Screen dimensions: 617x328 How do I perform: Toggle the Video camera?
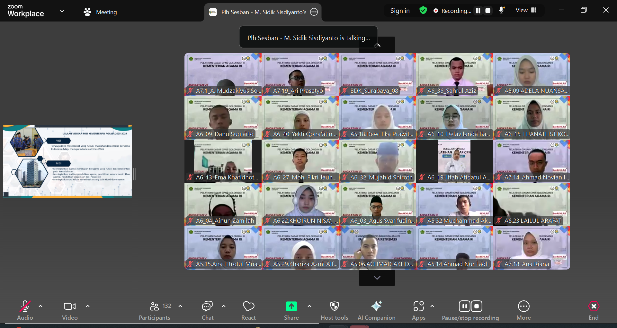tap(70, 310)
